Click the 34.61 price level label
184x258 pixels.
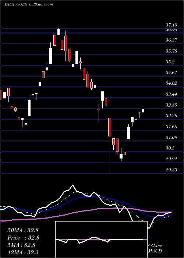coord(171,72)
